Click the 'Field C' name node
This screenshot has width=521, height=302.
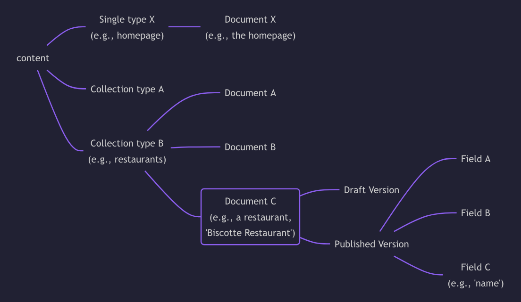[x=475, y=275]
